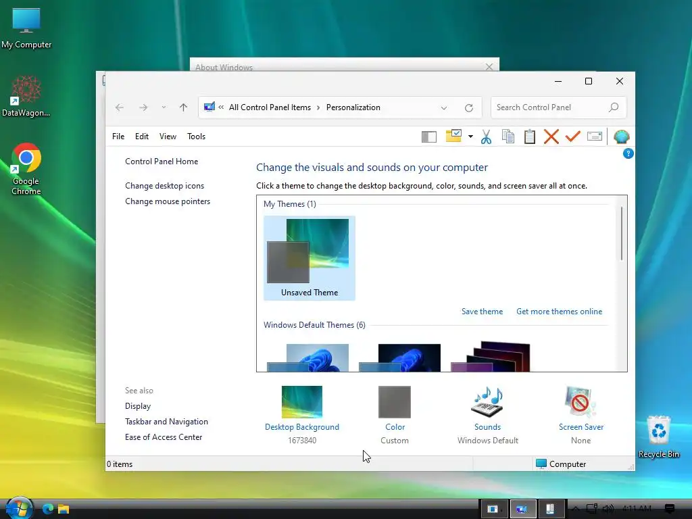Click the Computer status bar entry

(x=561, y=464)
